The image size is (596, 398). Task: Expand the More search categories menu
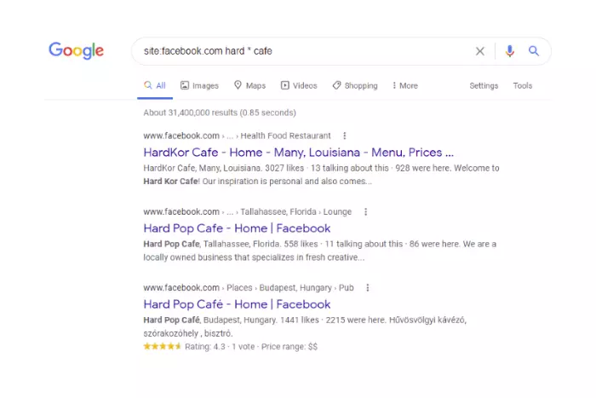tap(405, 85)
